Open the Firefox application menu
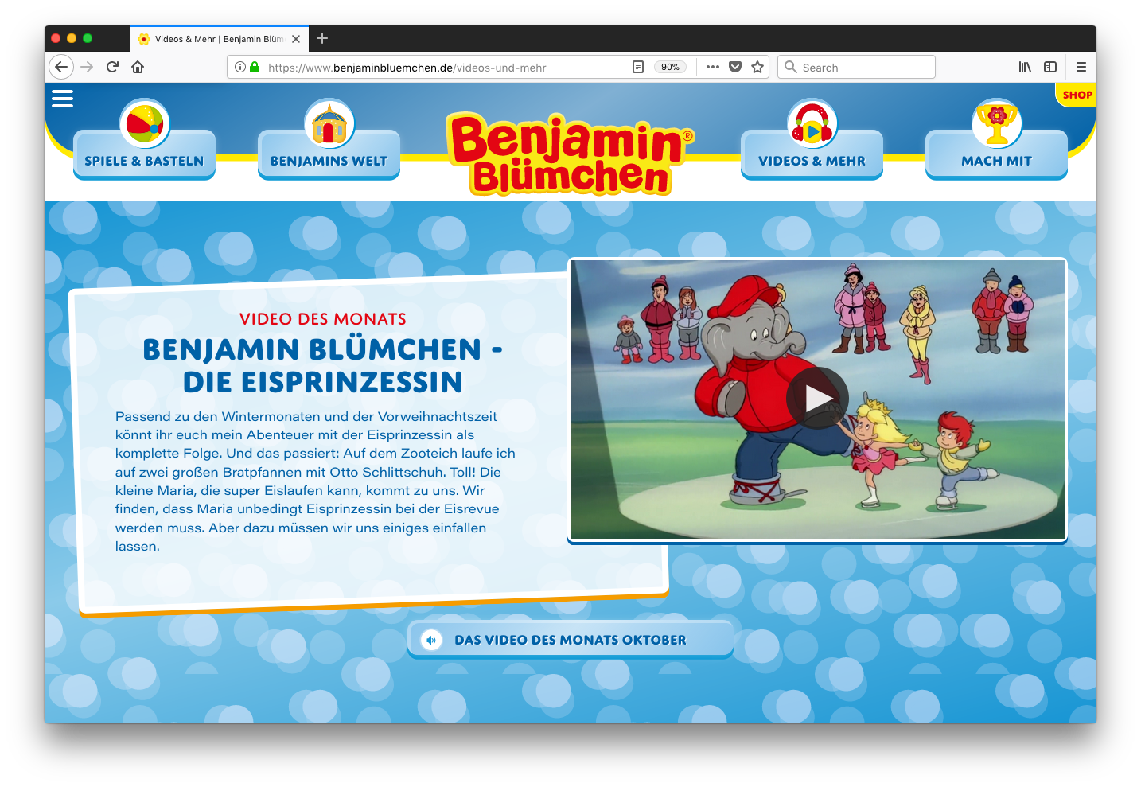Viewport: 1141px width, 787px height. (1081, 68)
